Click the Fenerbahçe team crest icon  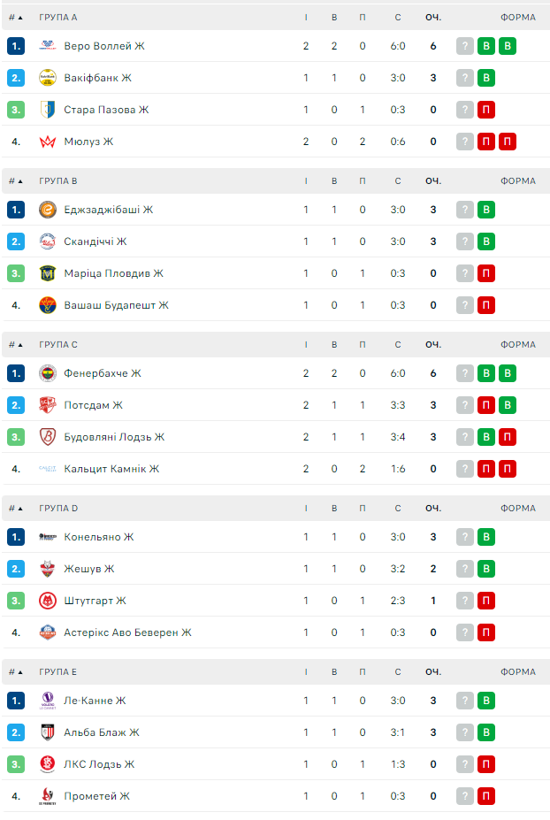(48, 373)
